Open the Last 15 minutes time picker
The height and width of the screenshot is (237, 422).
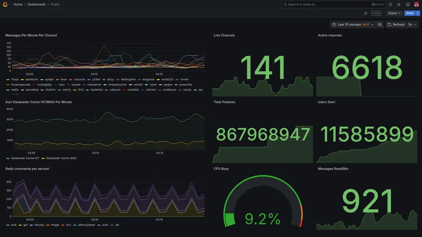tap(352, 25)
